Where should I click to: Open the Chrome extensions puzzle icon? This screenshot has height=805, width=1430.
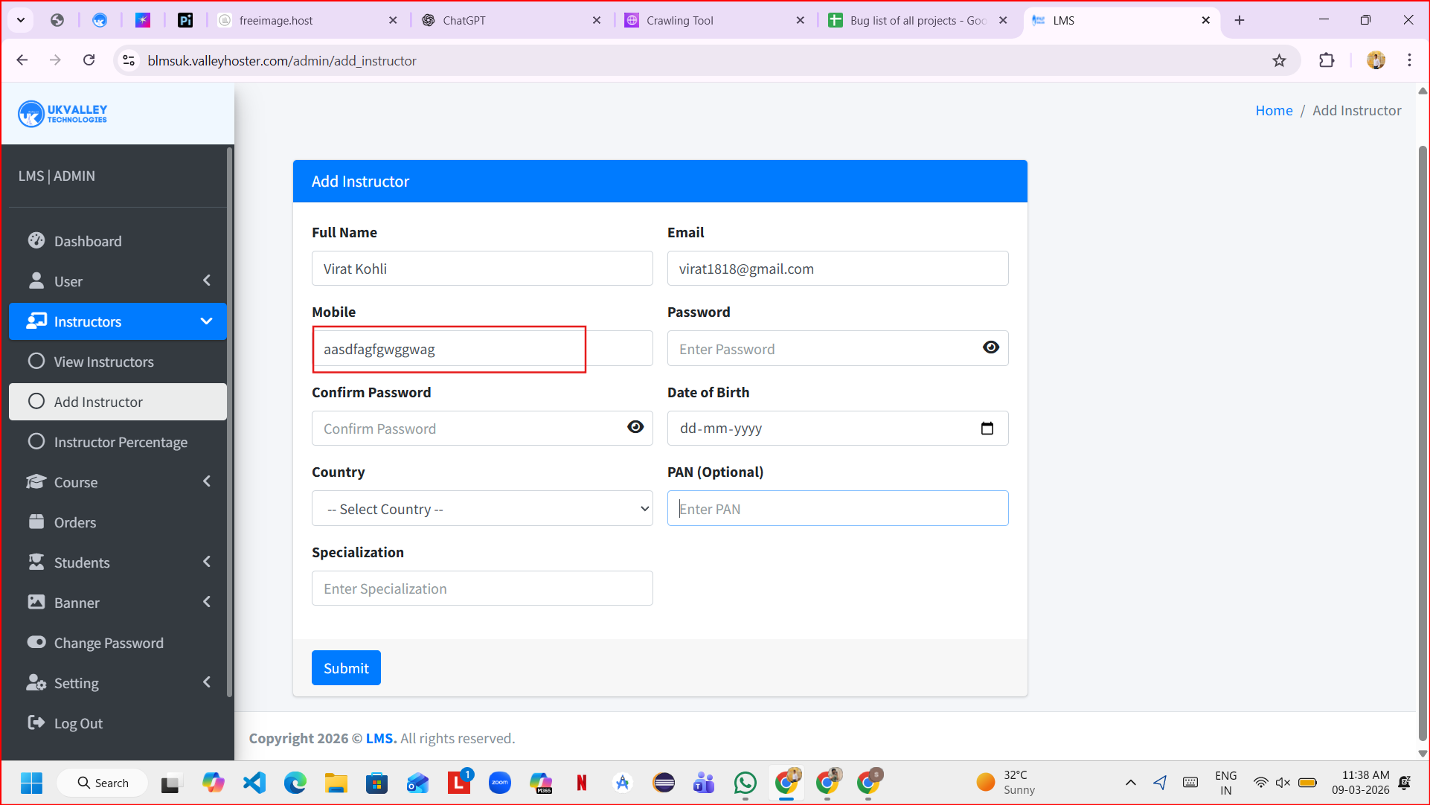click(1327, 61)
